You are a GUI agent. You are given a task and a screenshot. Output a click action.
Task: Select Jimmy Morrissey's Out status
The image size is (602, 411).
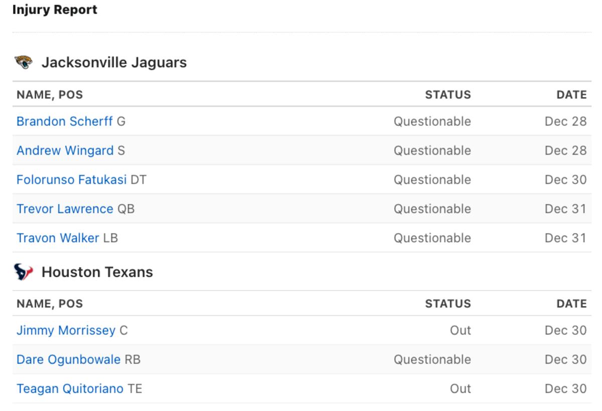(462, 330)
